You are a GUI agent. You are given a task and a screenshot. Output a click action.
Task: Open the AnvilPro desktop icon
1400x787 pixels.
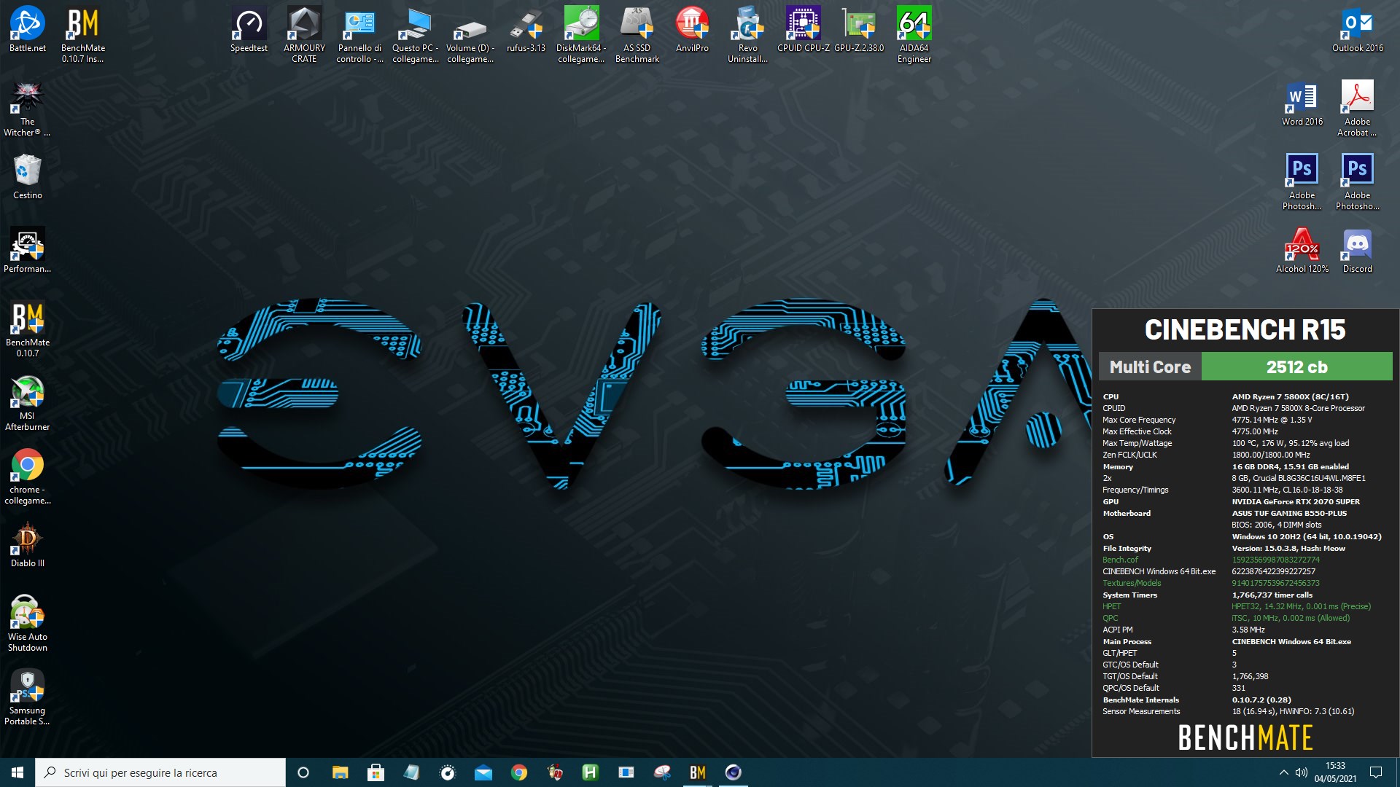pos(693,29)
